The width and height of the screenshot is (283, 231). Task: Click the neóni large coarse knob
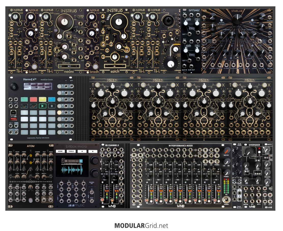(64, 22)
